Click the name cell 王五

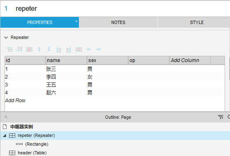(x=66, y=85)
